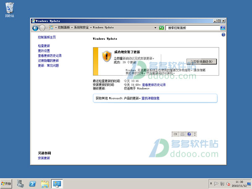Click the green refresh button
The width and height of the screenshot is (252, 189).
tap(161, 28)
